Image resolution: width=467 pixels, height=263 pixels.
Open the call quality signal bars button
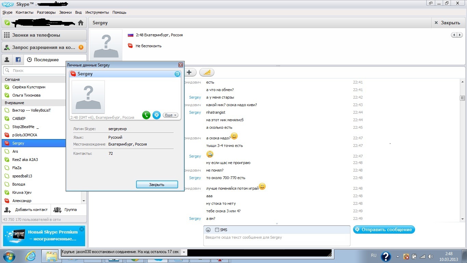[206, 72]
